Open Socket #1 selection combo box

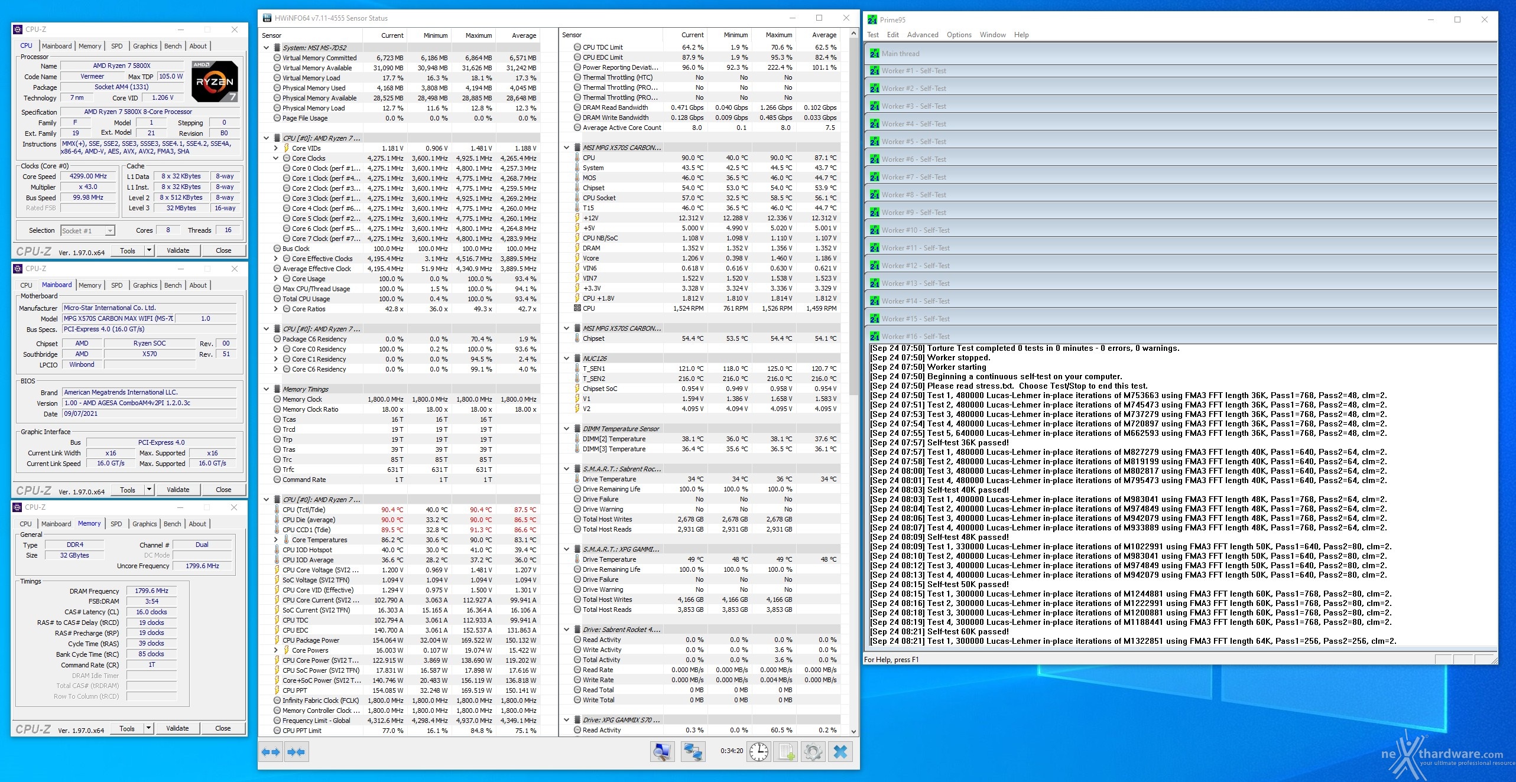pos(87,230)
